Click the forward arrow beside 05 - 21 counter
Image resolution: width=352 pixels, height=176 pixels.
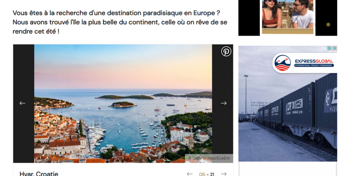224,174
